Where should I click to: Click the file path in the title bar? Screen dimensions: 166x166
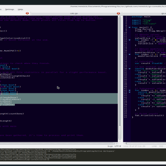(118, 7)
